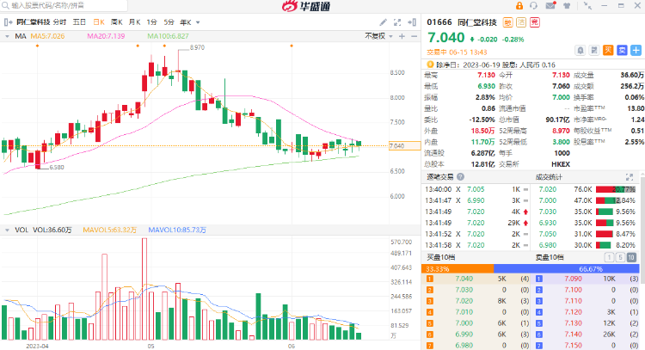Image resolution: width=645 pixels, height=350 pixels.
Task: Click the orange 33.33% bid ratio bar
Action: [458, 269]
